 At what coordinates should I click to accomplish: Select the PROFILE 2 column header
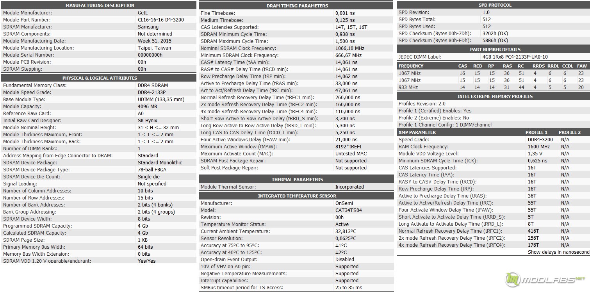pyautogui.click(x=570, y=132)
